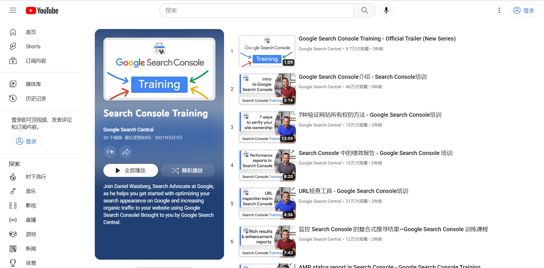Click playlist title Search Console Training

tap(155, 113)
